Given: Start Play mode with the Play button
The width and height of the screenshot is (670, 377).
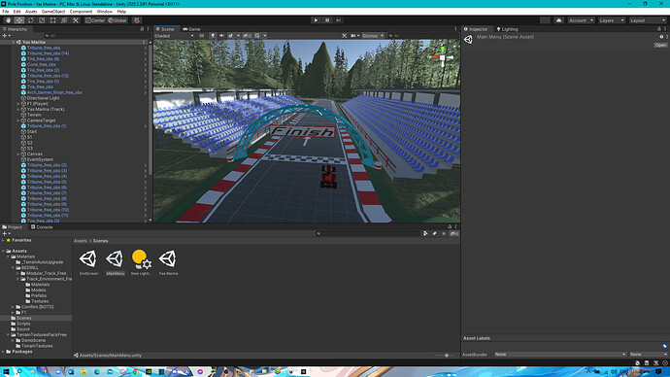Looking at the screenshot, I should (x=316, y=20).
